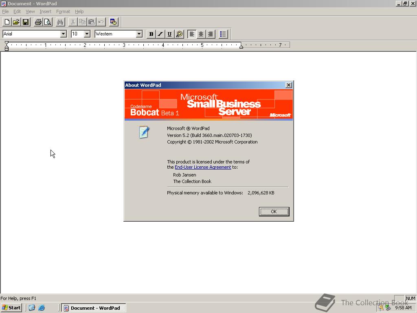Save the document with the floppy disk icon
This screenshot has width=417, height=313.
tap(26, 22)
